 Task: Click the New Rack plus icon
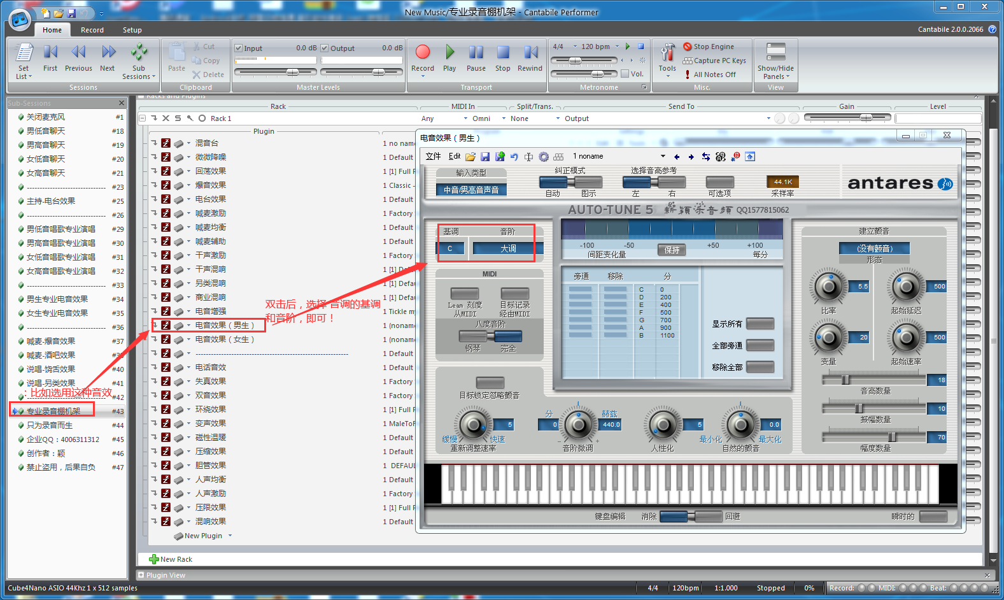pyautogui.click(x=154, y=559)
